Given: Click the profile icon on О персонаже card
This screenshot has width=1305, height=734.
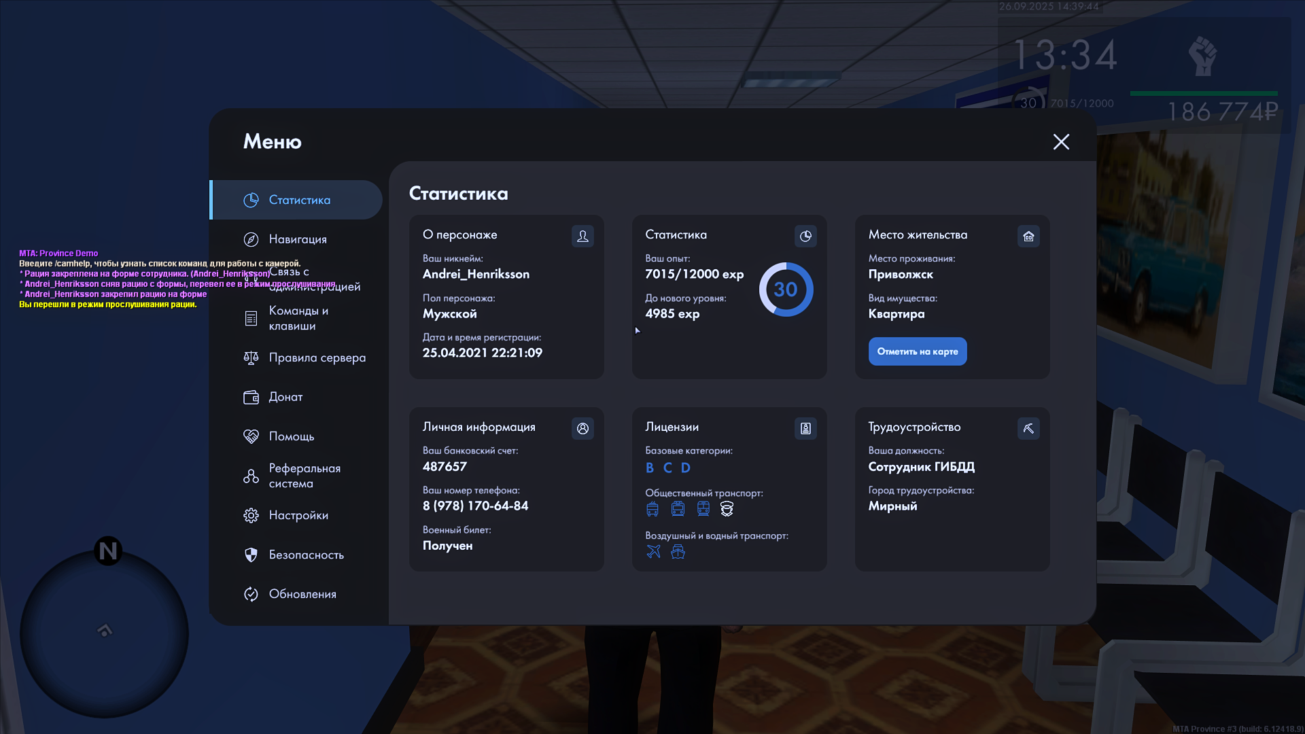Looking at the screenshot, I should click(582, 236).
